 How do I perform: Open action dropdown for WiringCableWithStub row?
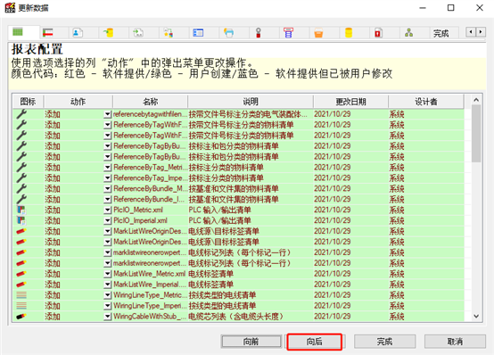(108, 317)
